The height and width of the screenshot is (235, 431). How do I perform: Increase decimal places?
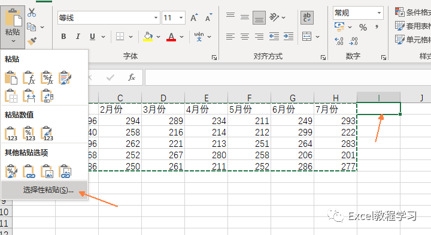point(339,41)
